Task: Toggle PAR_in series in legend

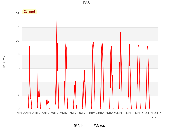Action: 79,126
